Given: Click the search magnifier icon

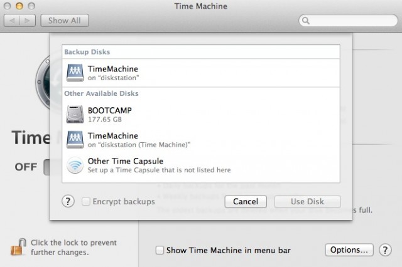Looking at the screenshot, I should coord(306,21).
